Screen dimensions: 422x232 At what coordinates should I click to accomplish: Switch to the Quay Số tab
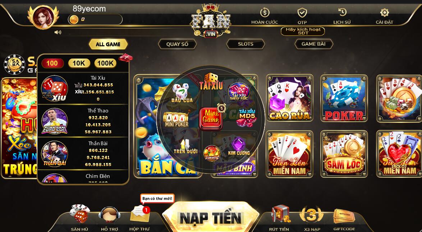(x=177, y=44)
